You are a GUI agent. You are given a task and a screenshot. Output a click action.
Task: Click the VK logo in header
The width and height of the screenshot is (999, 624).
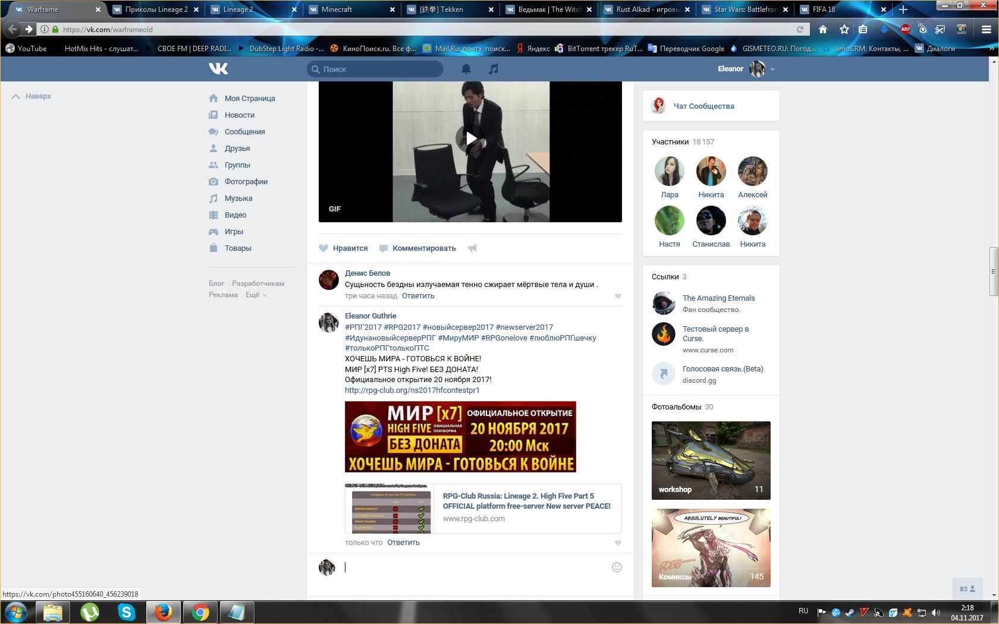218,69
